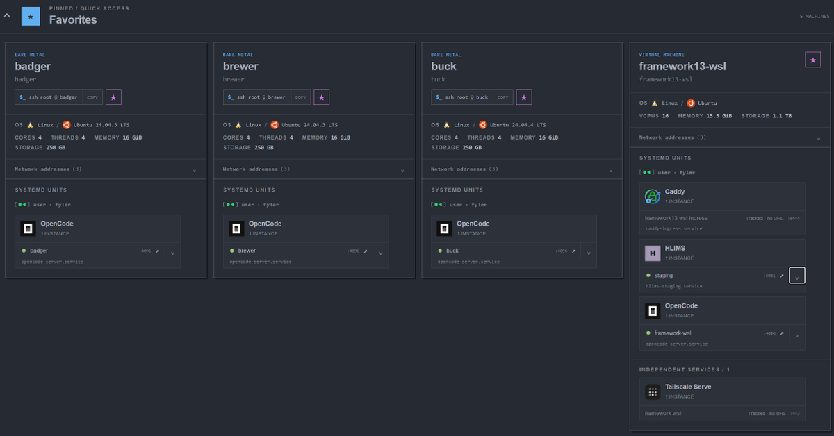
Task: Expand the badger OpenCode instance details chevron
Action: click(x=172, y=253)
